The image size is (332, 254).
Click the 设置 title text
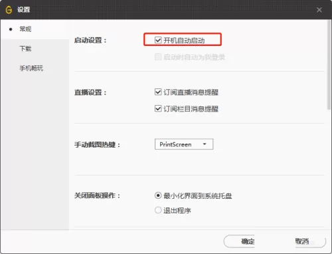click(x=23, y=10)
